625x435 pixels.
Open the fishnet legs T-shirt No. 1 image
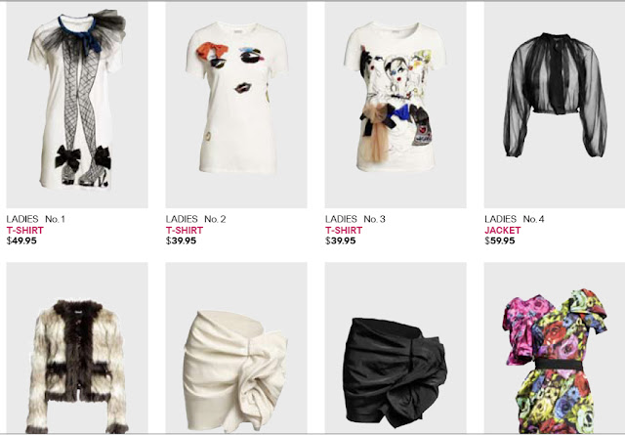[x=77, y=105]
